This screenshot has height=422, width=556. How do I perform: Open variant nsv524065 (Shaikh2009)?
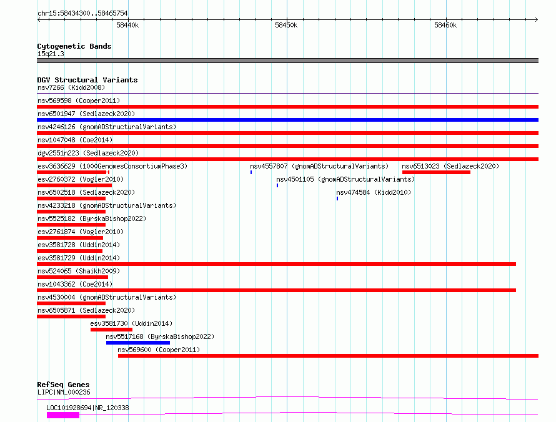(79, 271)
